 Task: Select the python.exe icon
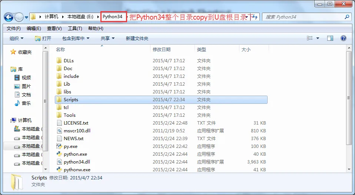tap(59, 154)
